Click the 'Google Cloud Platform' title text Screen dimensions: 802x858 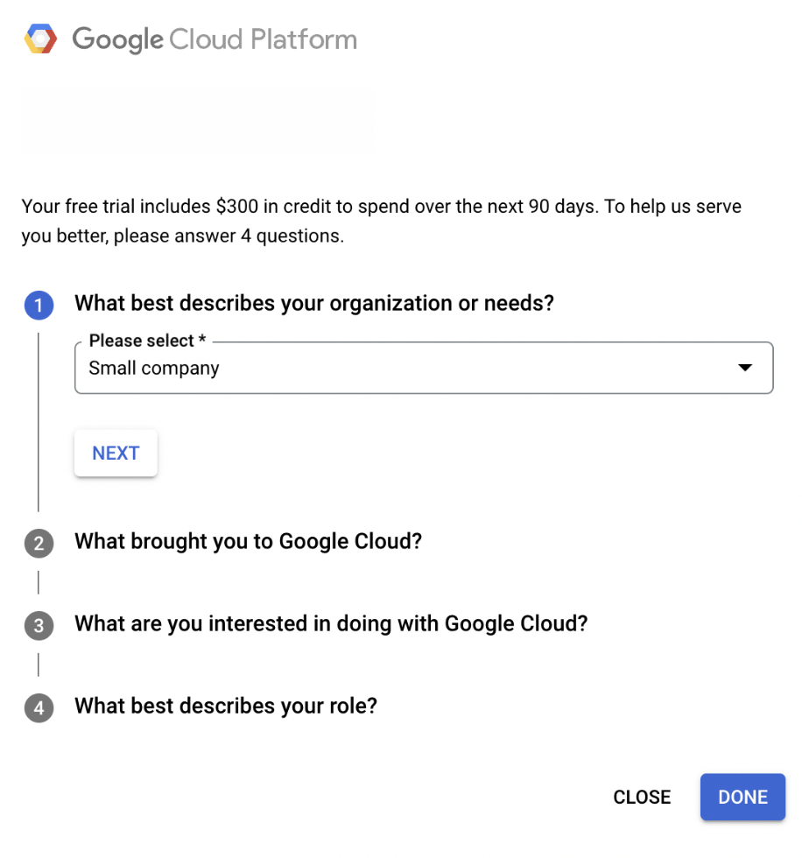215,39
